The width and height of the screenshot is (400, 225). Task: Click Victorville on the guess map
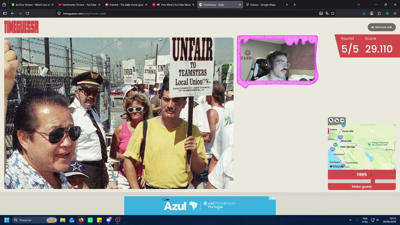click(347, 131)
